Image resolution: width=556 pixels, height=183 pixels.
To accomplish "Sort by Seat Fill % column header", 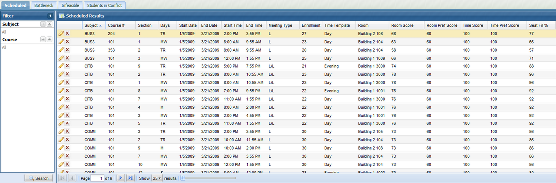I will pos(541,25).
